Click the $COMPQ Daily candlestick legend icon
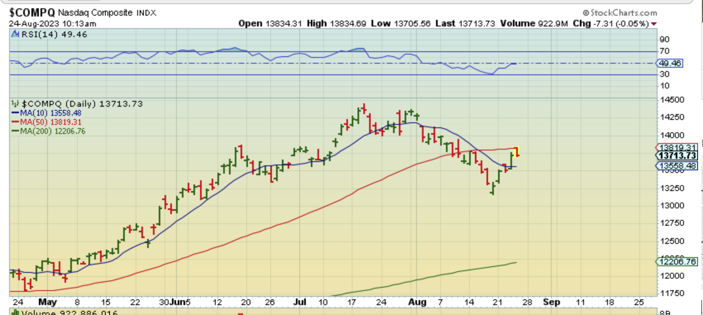 (15, 104)
